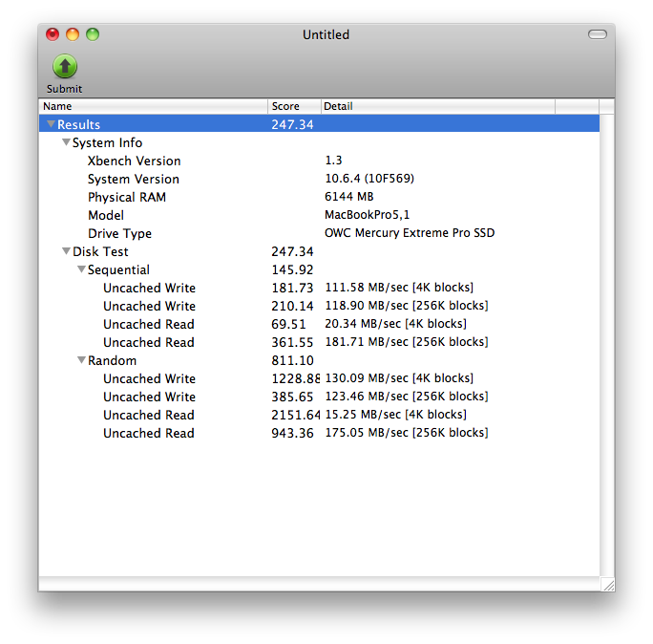The width and height of the screenshot is (653, 644).
Task: Click the Xbench version value 1.3
Action: [x=333, y=161]
